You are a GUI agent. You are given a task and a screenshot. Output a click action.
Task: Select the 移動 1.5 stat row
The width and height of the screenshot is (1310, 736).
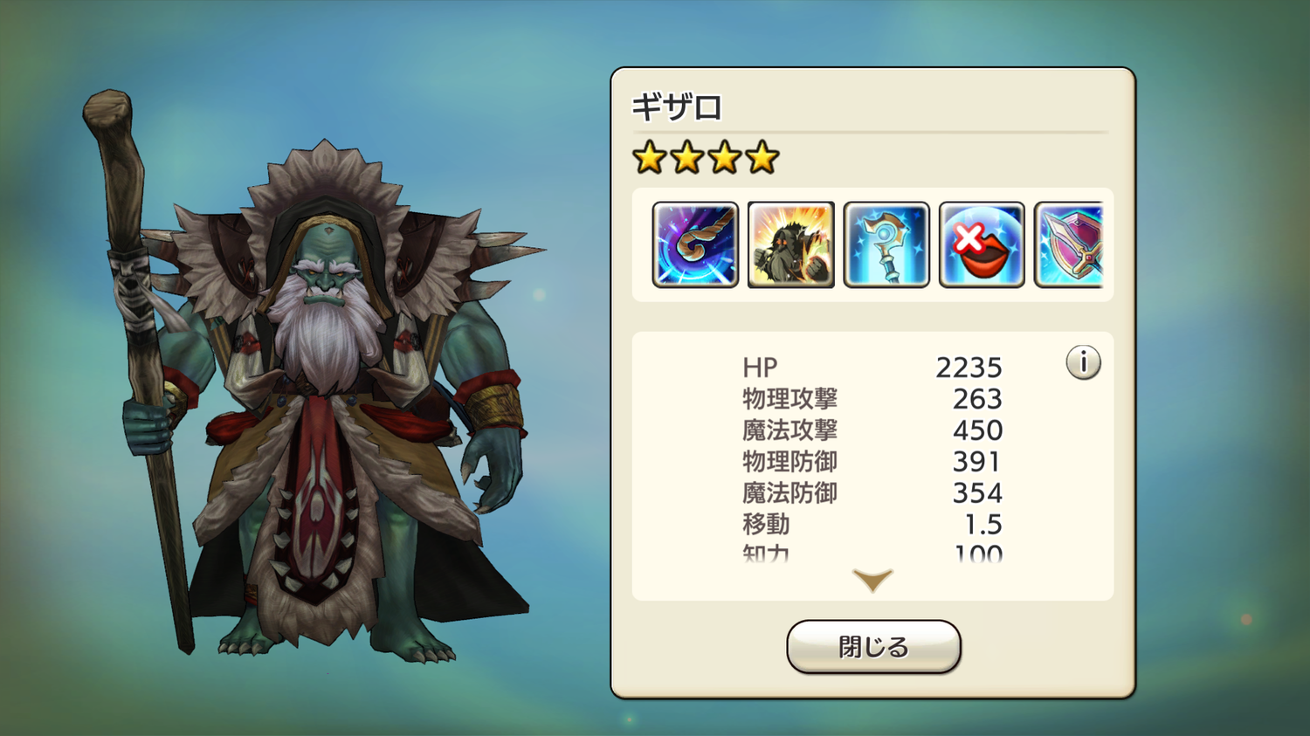(x=872, y=525)
